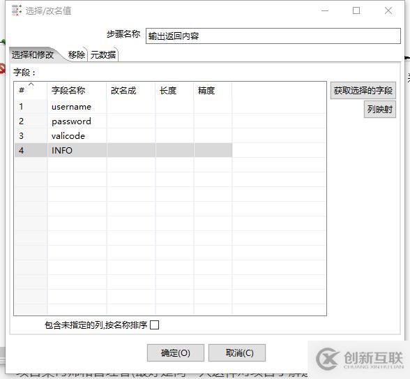Close the 选择/改名值 dialog
Viewport: 410px width, 379px height.
coord(388,10)
